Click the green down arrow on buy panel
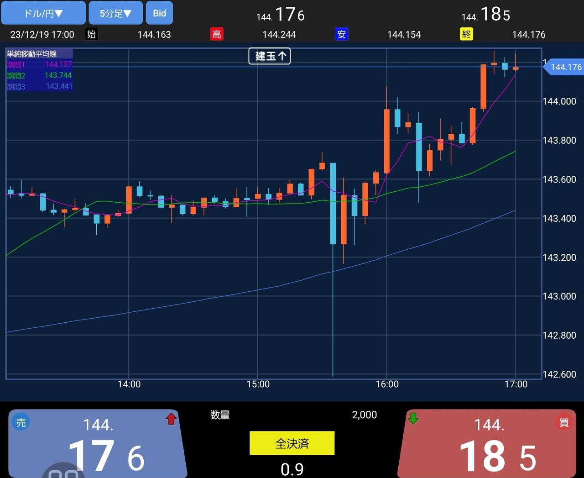 (413, 418)
